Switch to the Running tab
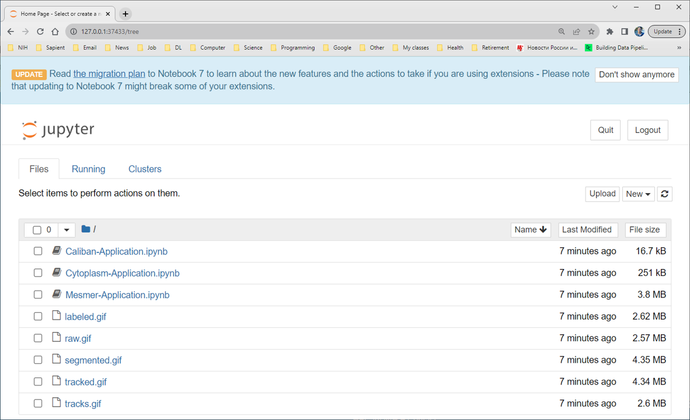690x420 pixels. [88, 169]
